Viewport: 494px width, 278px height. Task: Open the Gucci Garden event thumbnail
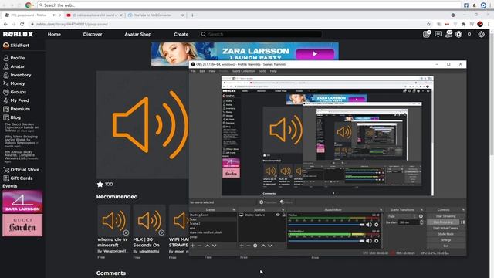22,225
